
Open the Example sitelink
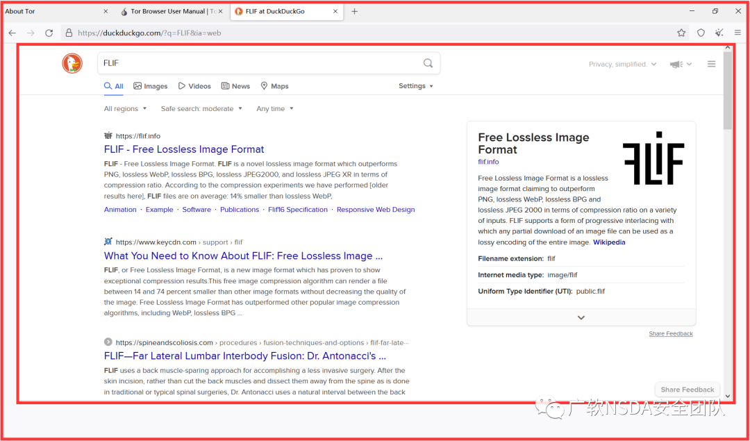(159, 210)
